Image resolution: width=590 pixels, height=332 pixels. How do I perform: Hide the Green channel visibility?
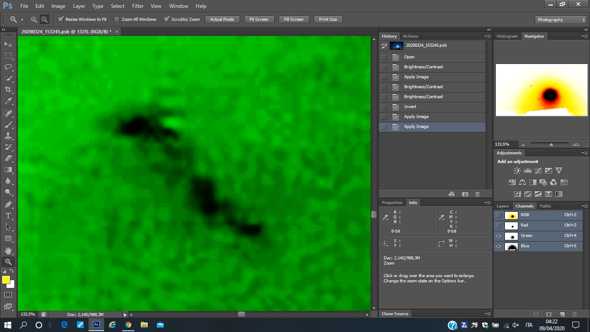[498, 236]
